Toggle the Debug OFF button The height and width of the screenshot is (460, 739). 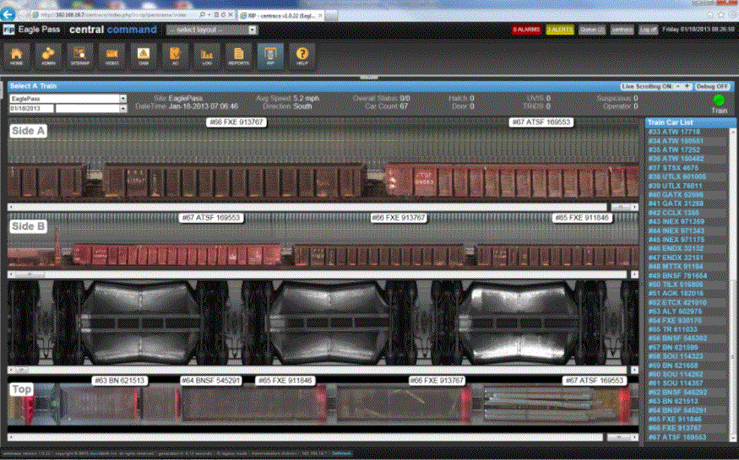coord(713,86)
